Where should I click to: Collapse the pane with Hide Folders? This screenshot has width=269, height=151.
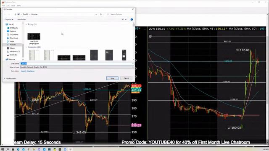(10, 78)
